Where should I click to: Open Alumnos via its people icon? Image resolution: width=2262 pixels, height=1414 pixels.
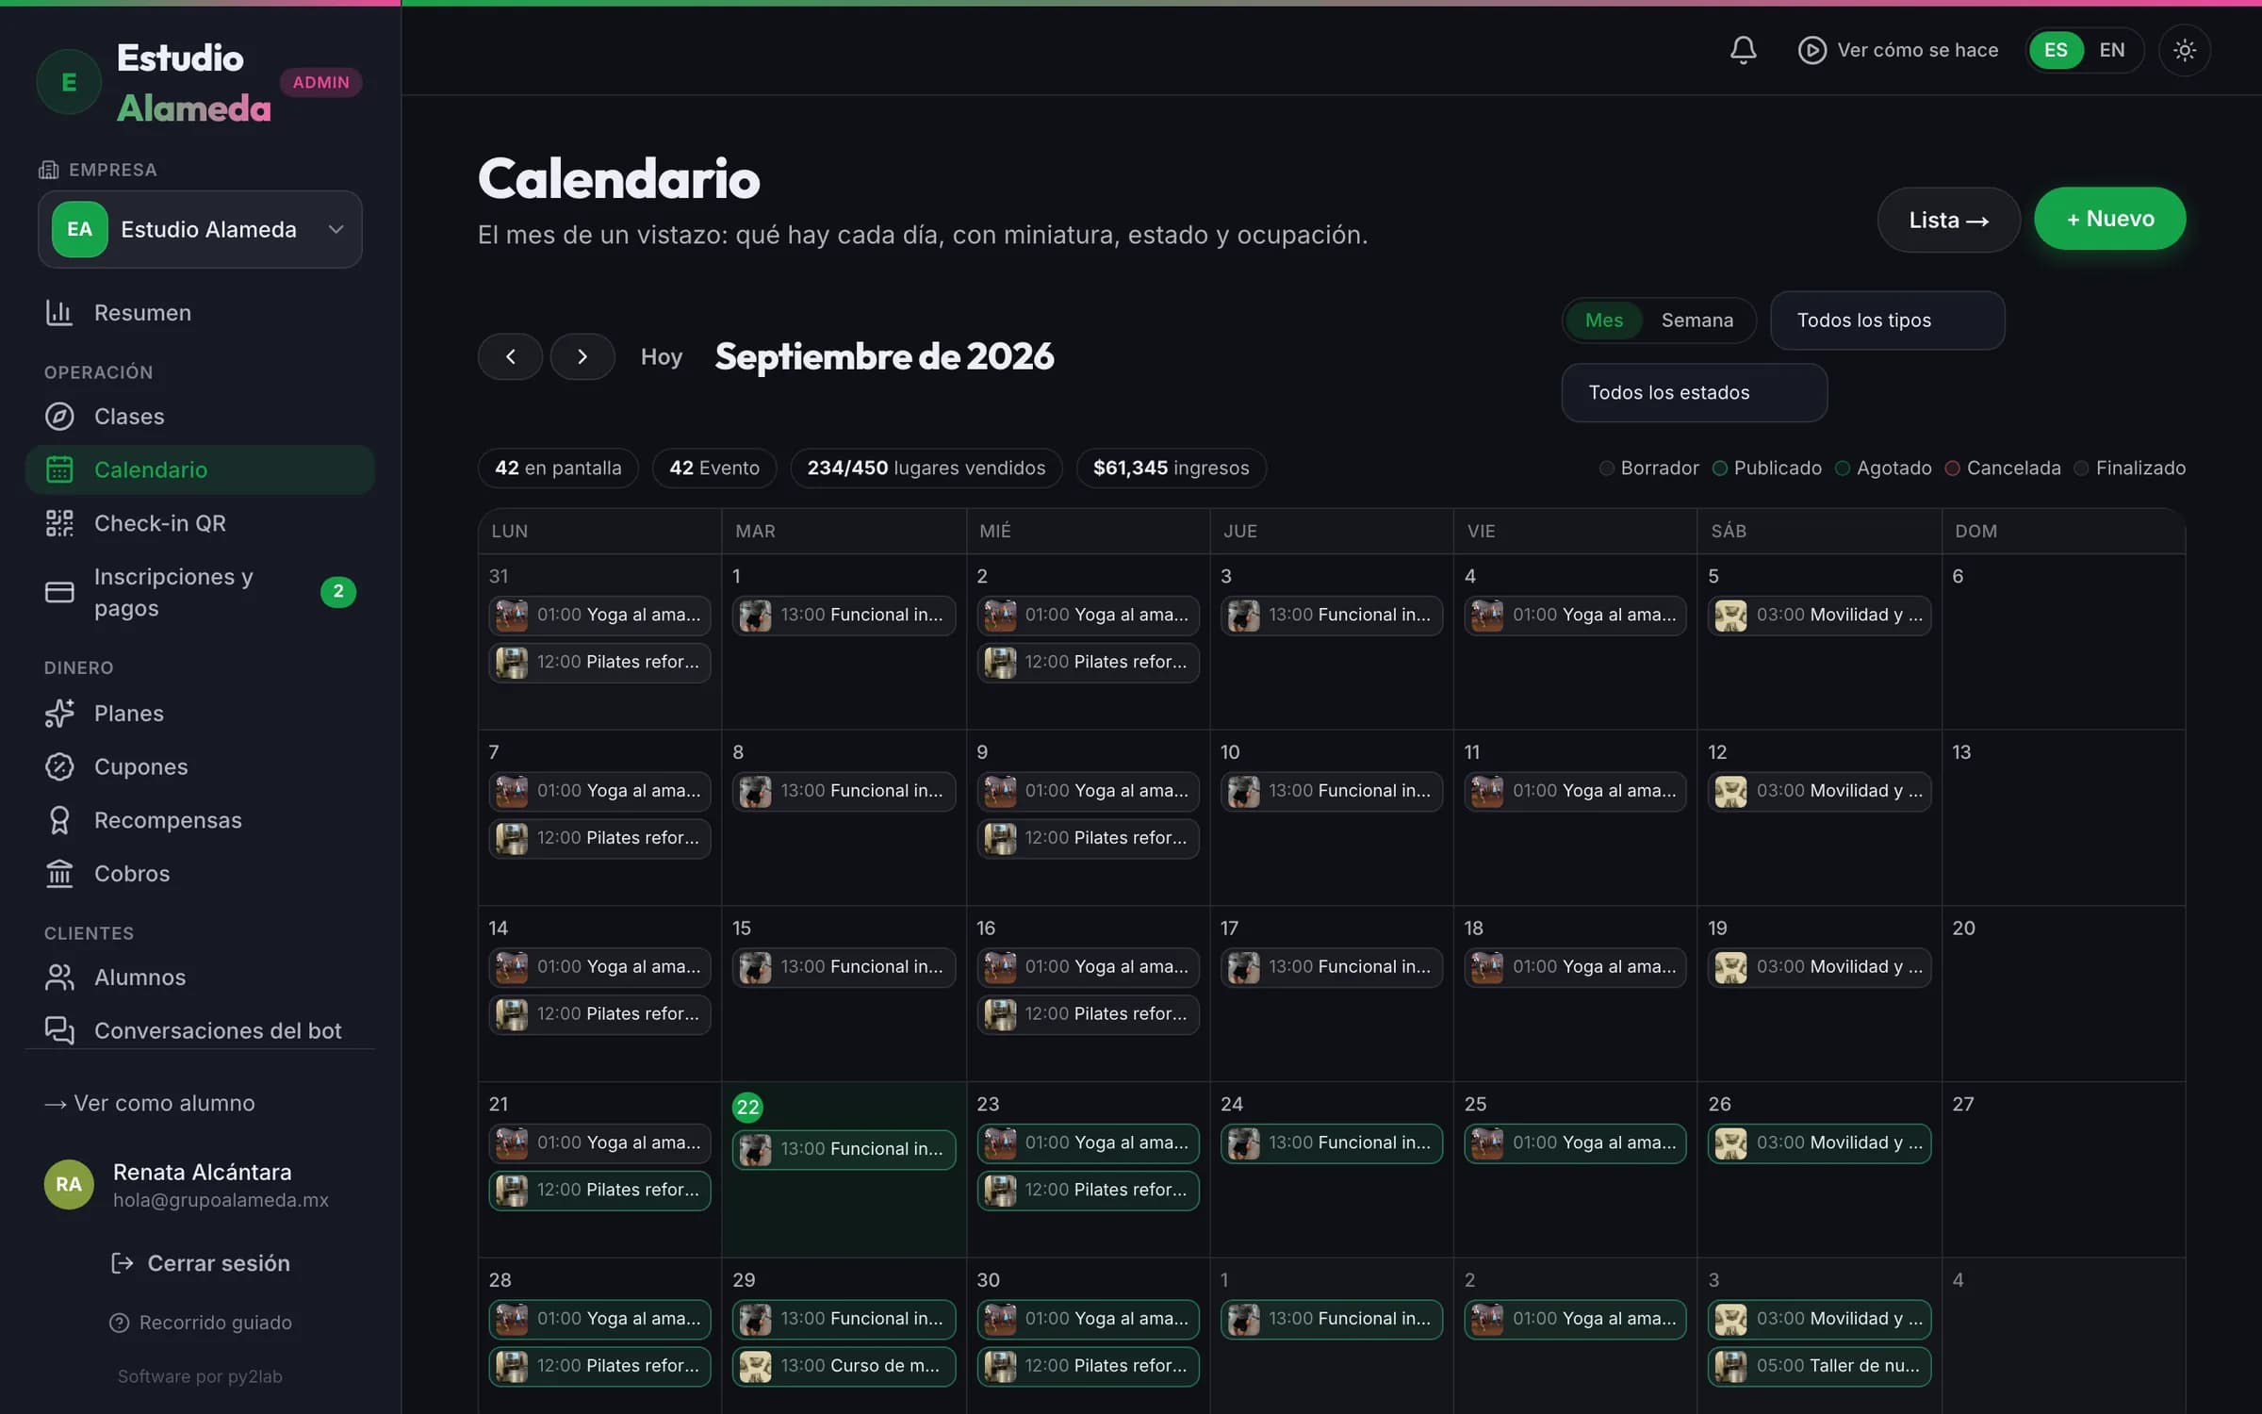(x=59, y=978)
